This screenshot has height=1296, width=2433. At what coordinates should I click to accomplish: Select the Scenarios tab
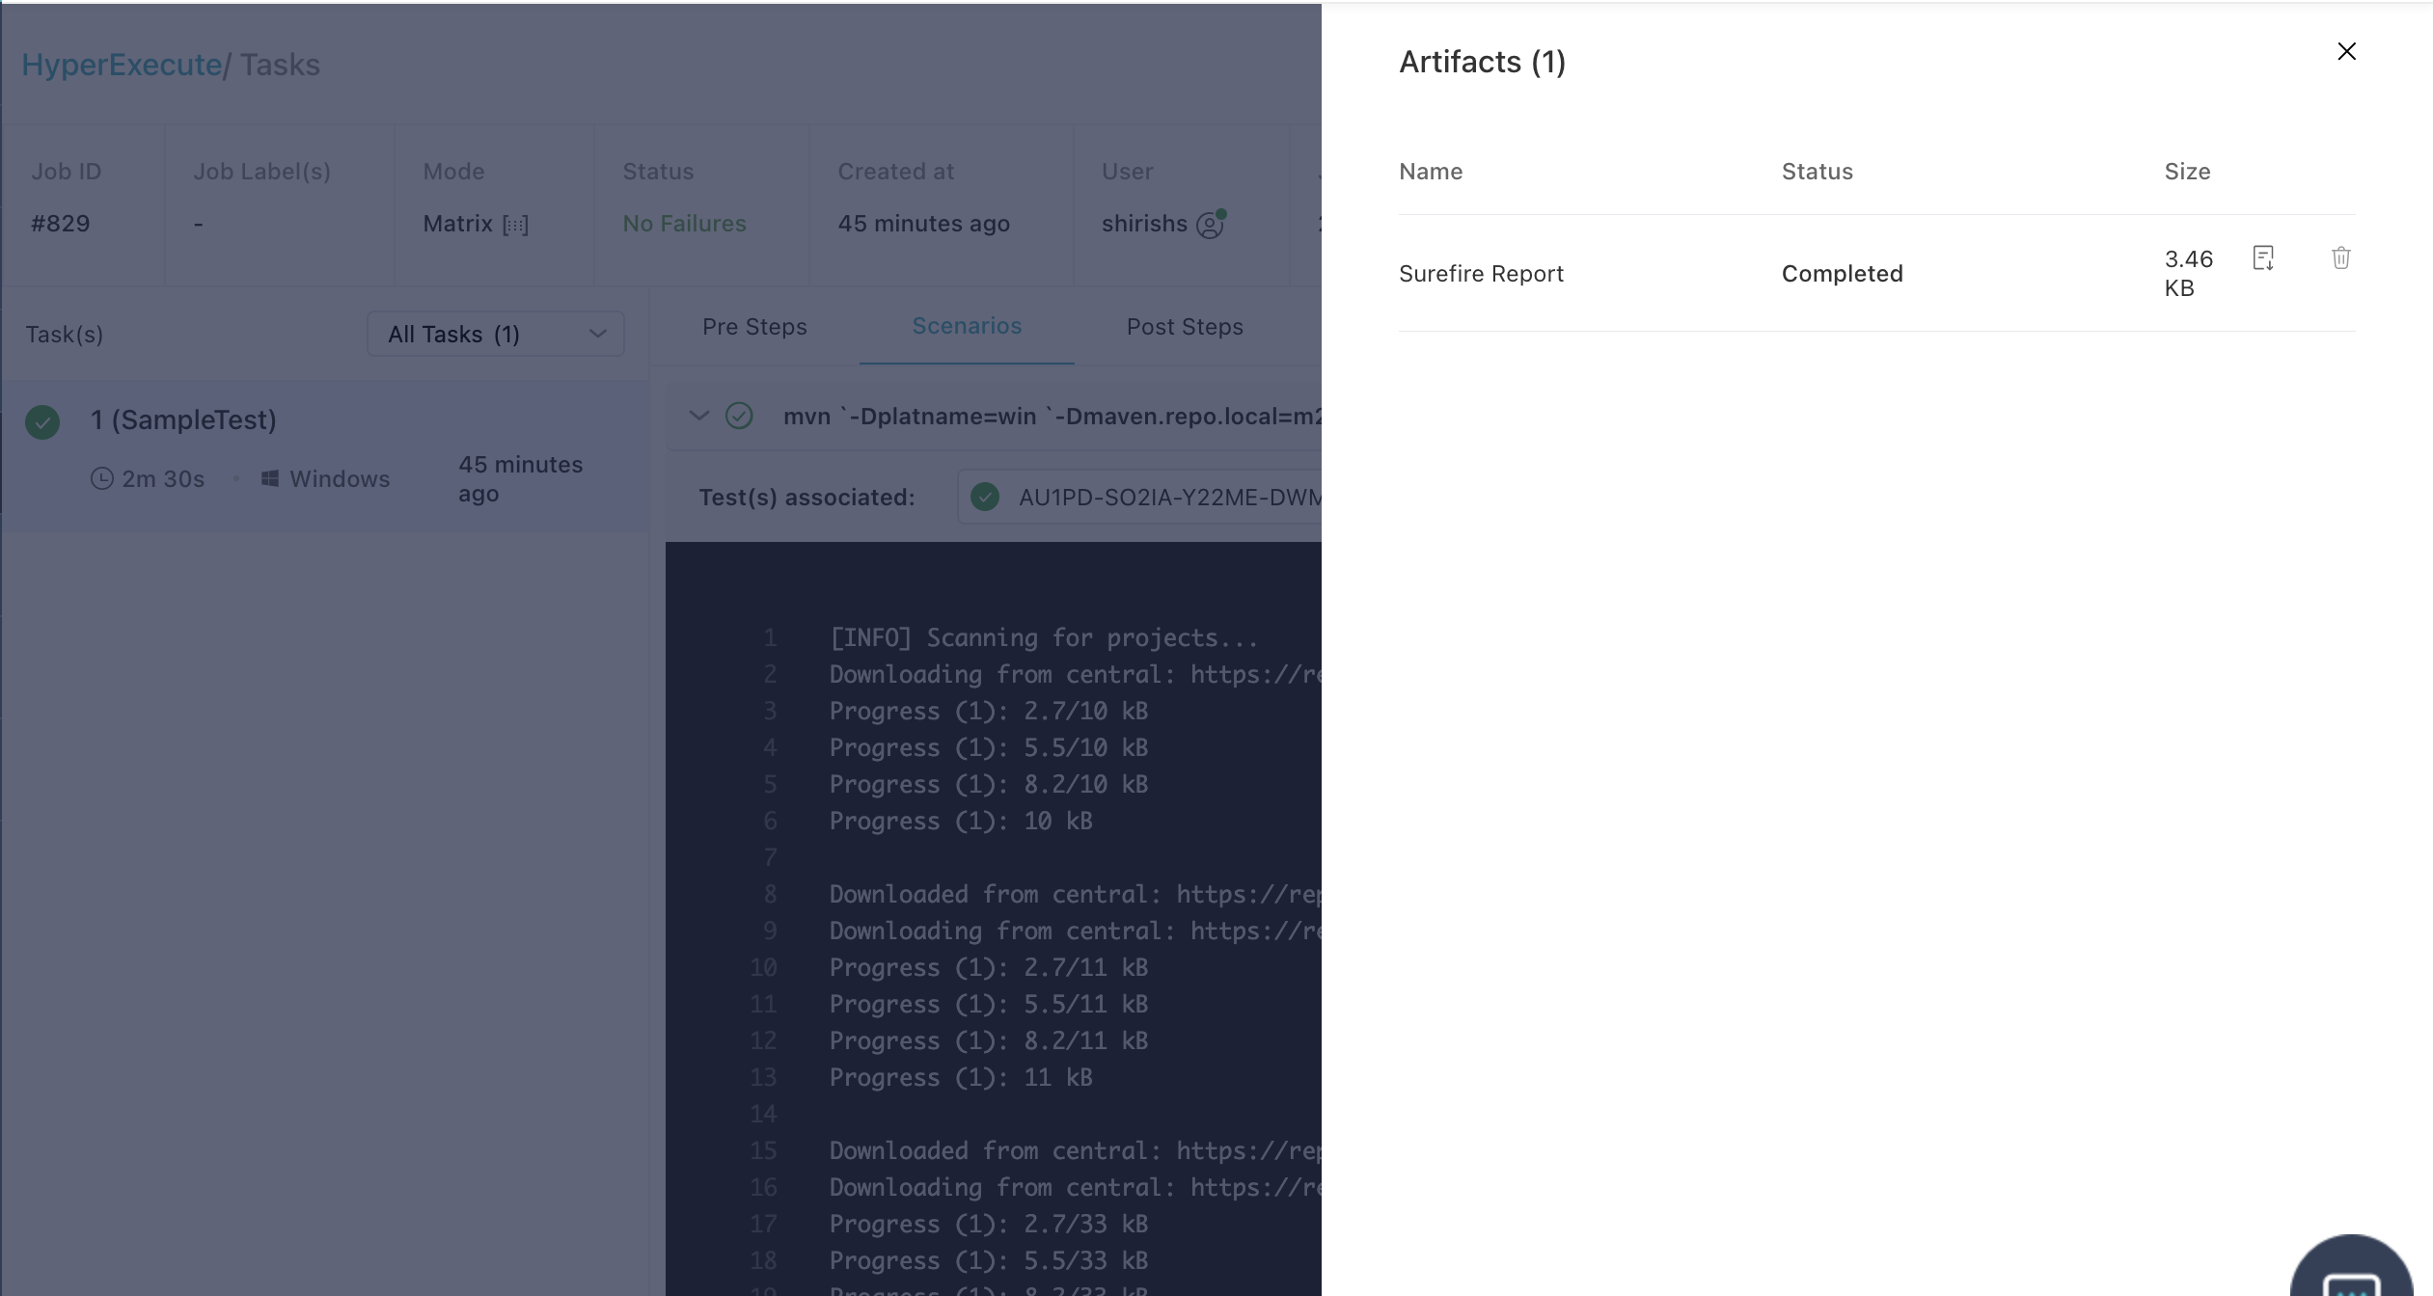click(x=966, y=326)
